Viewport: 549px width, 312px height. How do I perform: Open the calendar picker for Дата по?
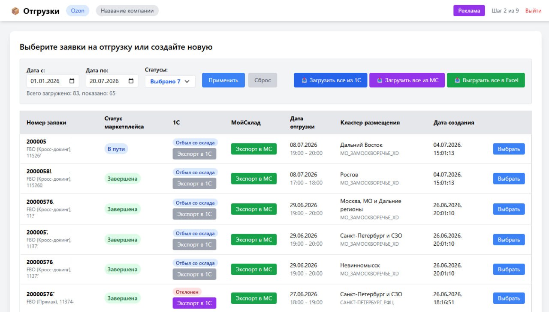click(131, 81)
